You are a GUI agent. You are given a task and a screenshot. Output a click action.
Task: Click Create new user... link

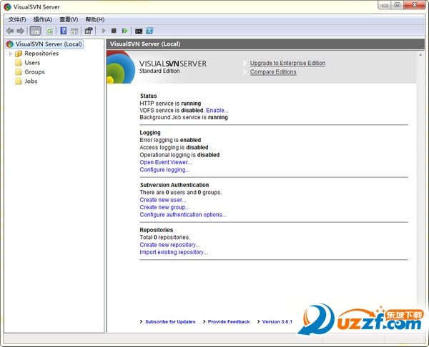pyautogui.click(x=163, y=200)
